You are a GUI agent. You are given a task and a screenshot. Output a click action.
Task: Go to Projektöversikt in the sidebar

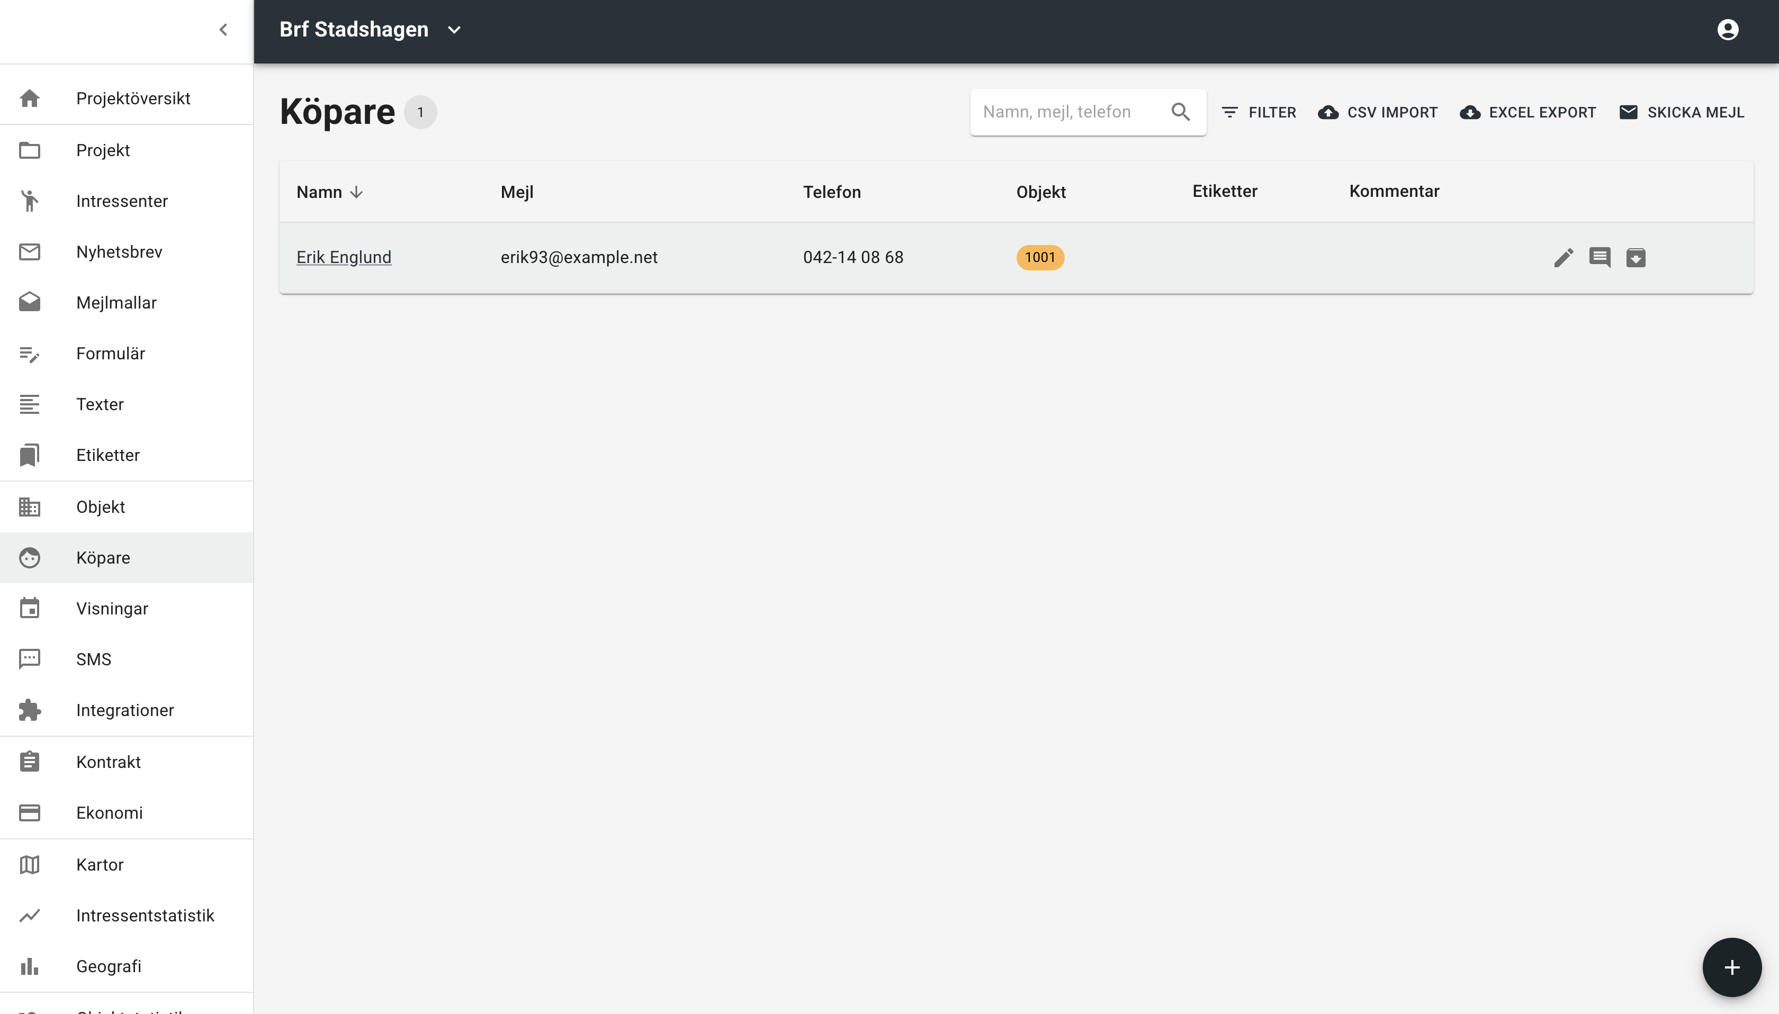[x=127, y=98]
